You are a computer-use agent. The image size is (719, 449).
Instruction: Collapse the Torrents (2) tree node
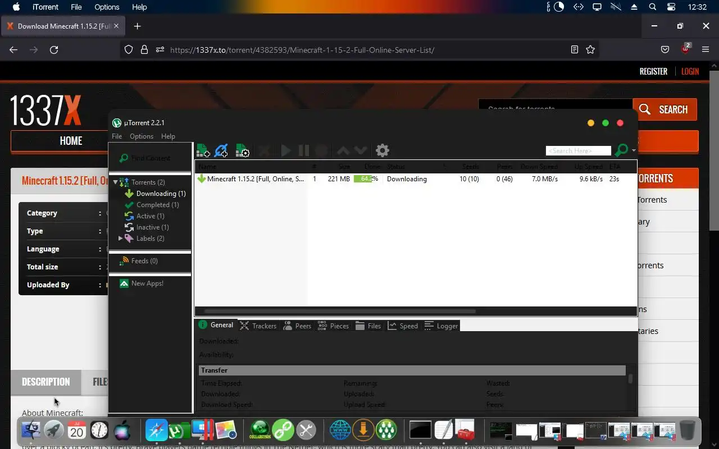click(115, 182)
